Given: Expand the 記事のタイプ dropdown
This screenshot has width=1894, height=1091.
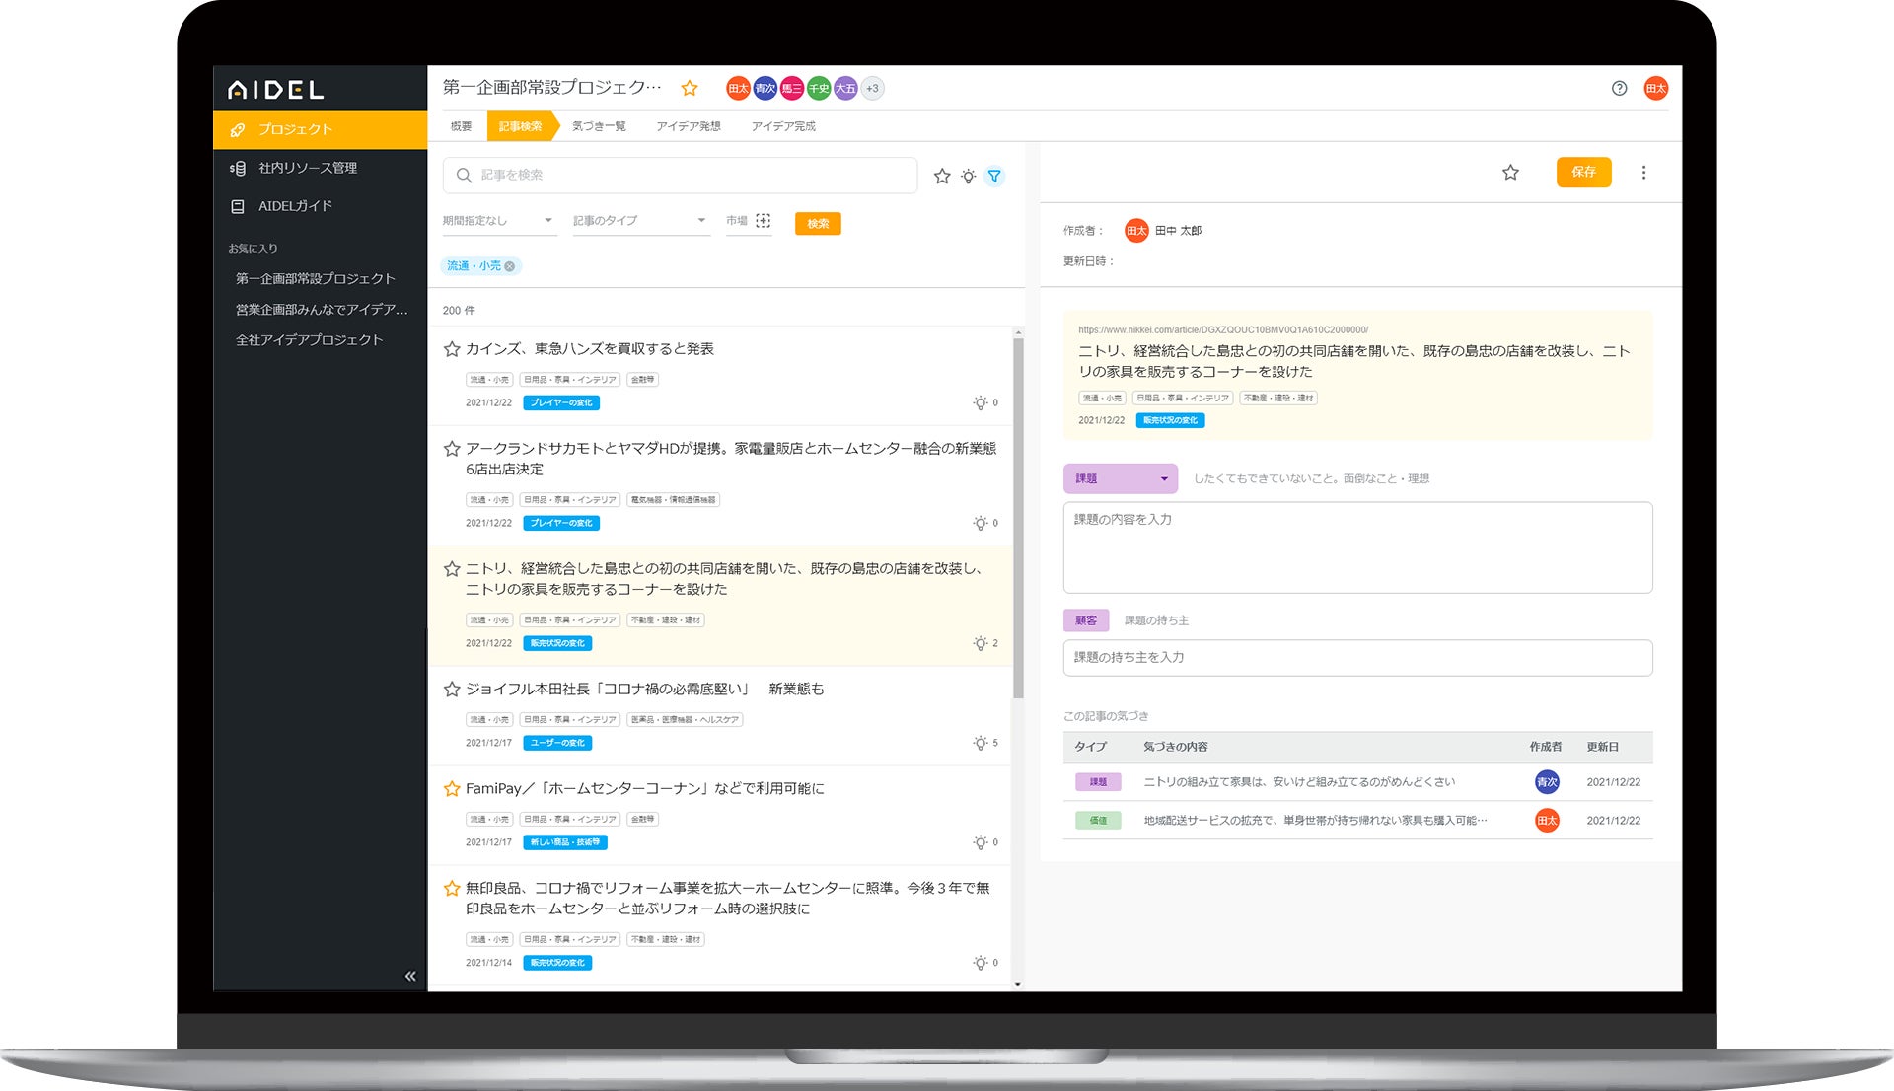Looking at the screenshot, I should point(639,221).
